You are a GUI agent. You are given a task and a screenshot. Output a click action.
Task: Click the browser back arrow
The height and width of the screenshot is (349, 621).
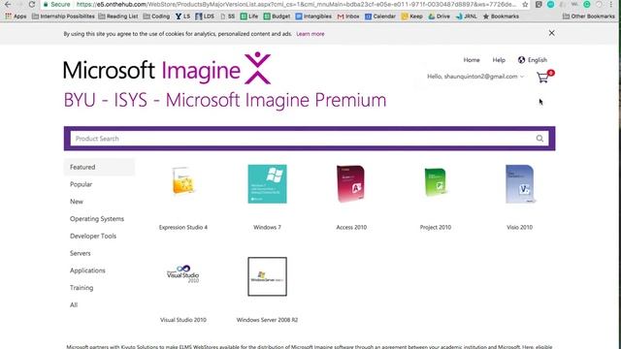8,4
